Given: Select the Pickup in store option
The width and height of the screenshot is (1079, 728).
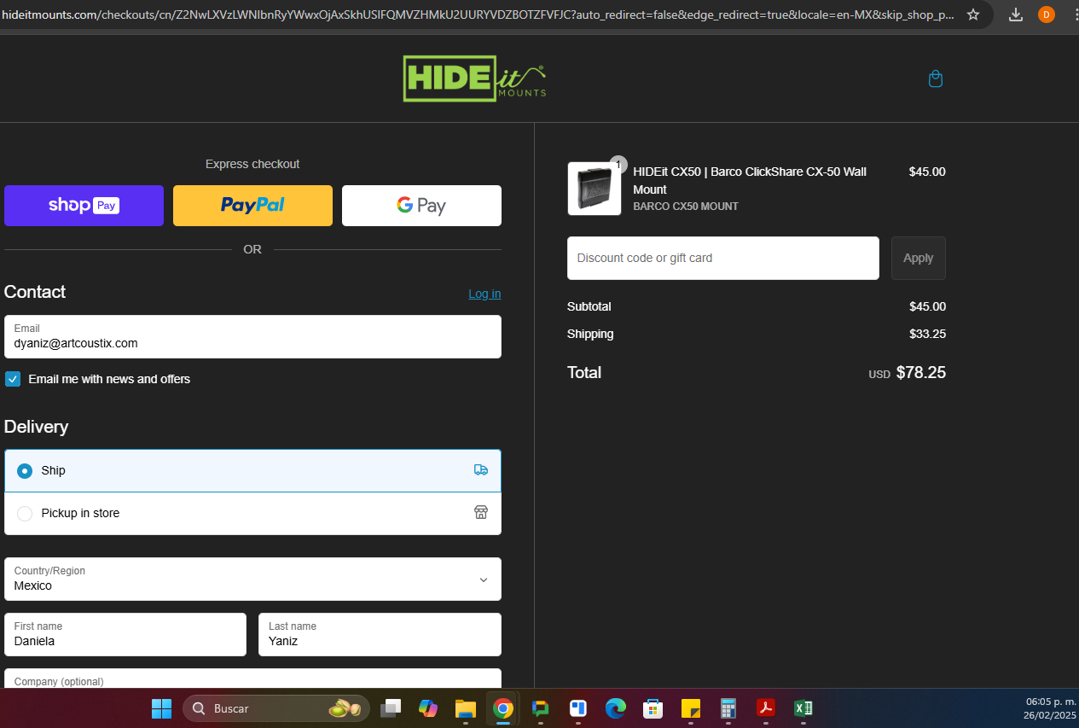Looking at the screenshot, I should tap(252, 513).
